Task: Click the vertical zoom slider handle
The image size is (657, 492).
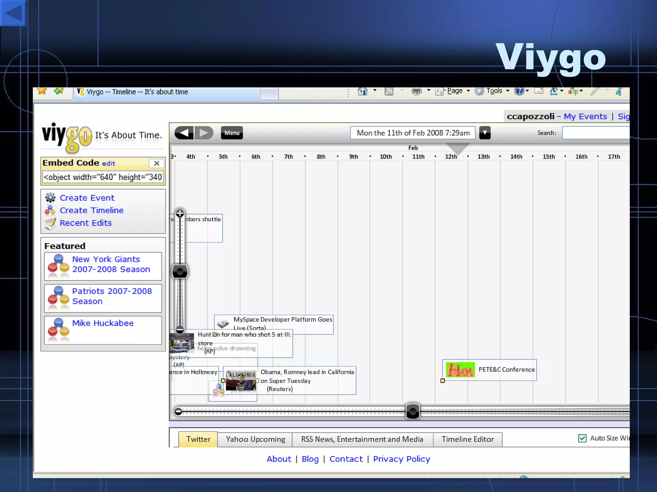Action: [180, 271]
